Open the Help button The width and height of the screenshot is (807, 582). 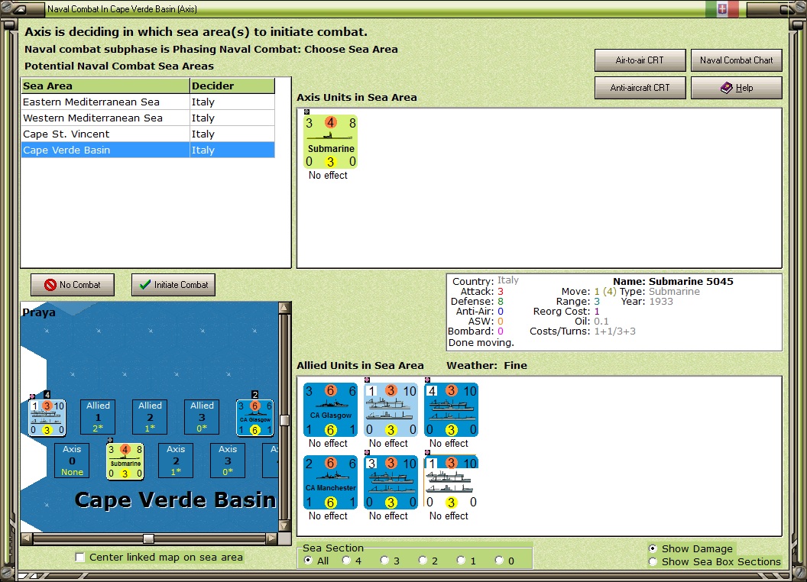pos(737,88)
